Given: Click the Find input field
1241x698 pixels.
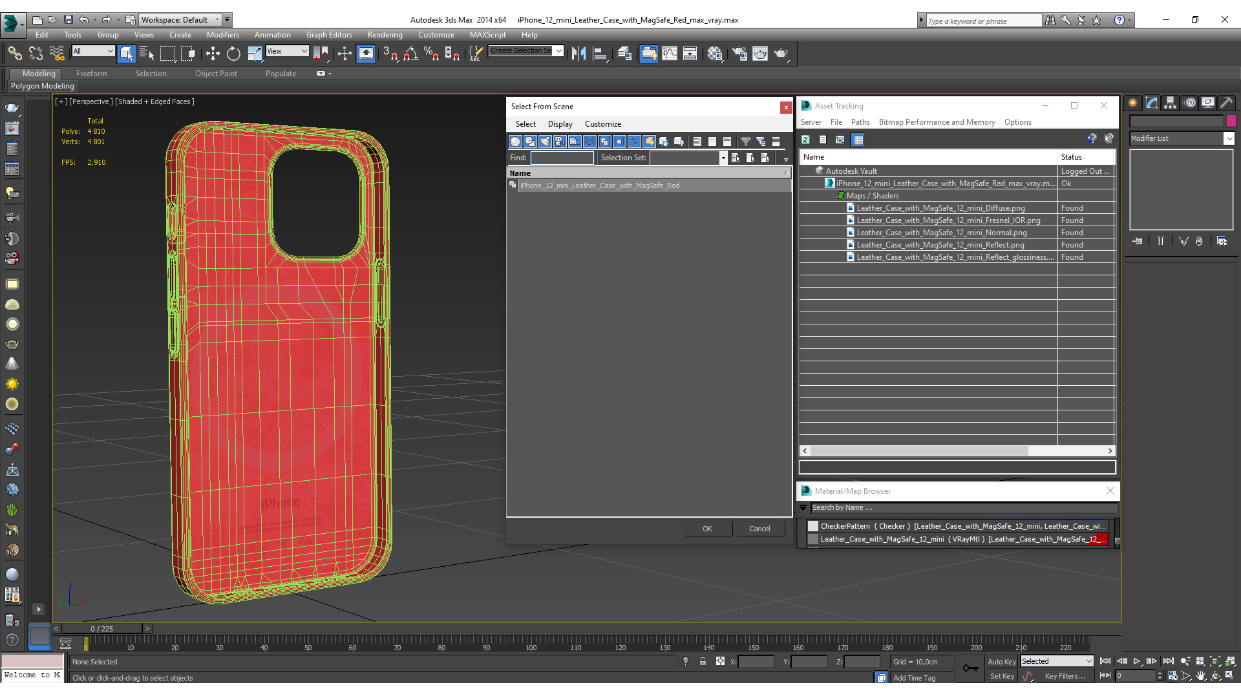Looking at the screenshot, I should click(x=562, y=158).
